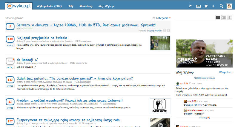Open the Podróże category link
This screenshot has width=235, height=127.
point(68,41)
